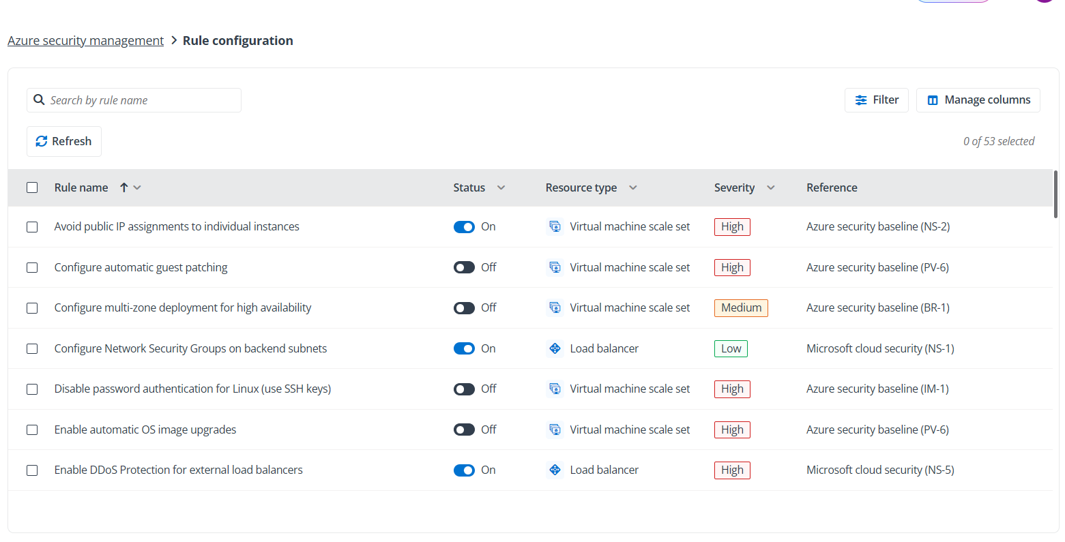Click the Load balancer icon on the 'Configure Network Security Groups' row
The height and width of the screenshot is (542, 1065).
tap(555, 348)
